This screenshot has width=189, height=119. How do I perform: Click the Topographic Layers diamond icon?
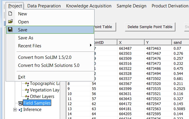(x=27, y=84)
